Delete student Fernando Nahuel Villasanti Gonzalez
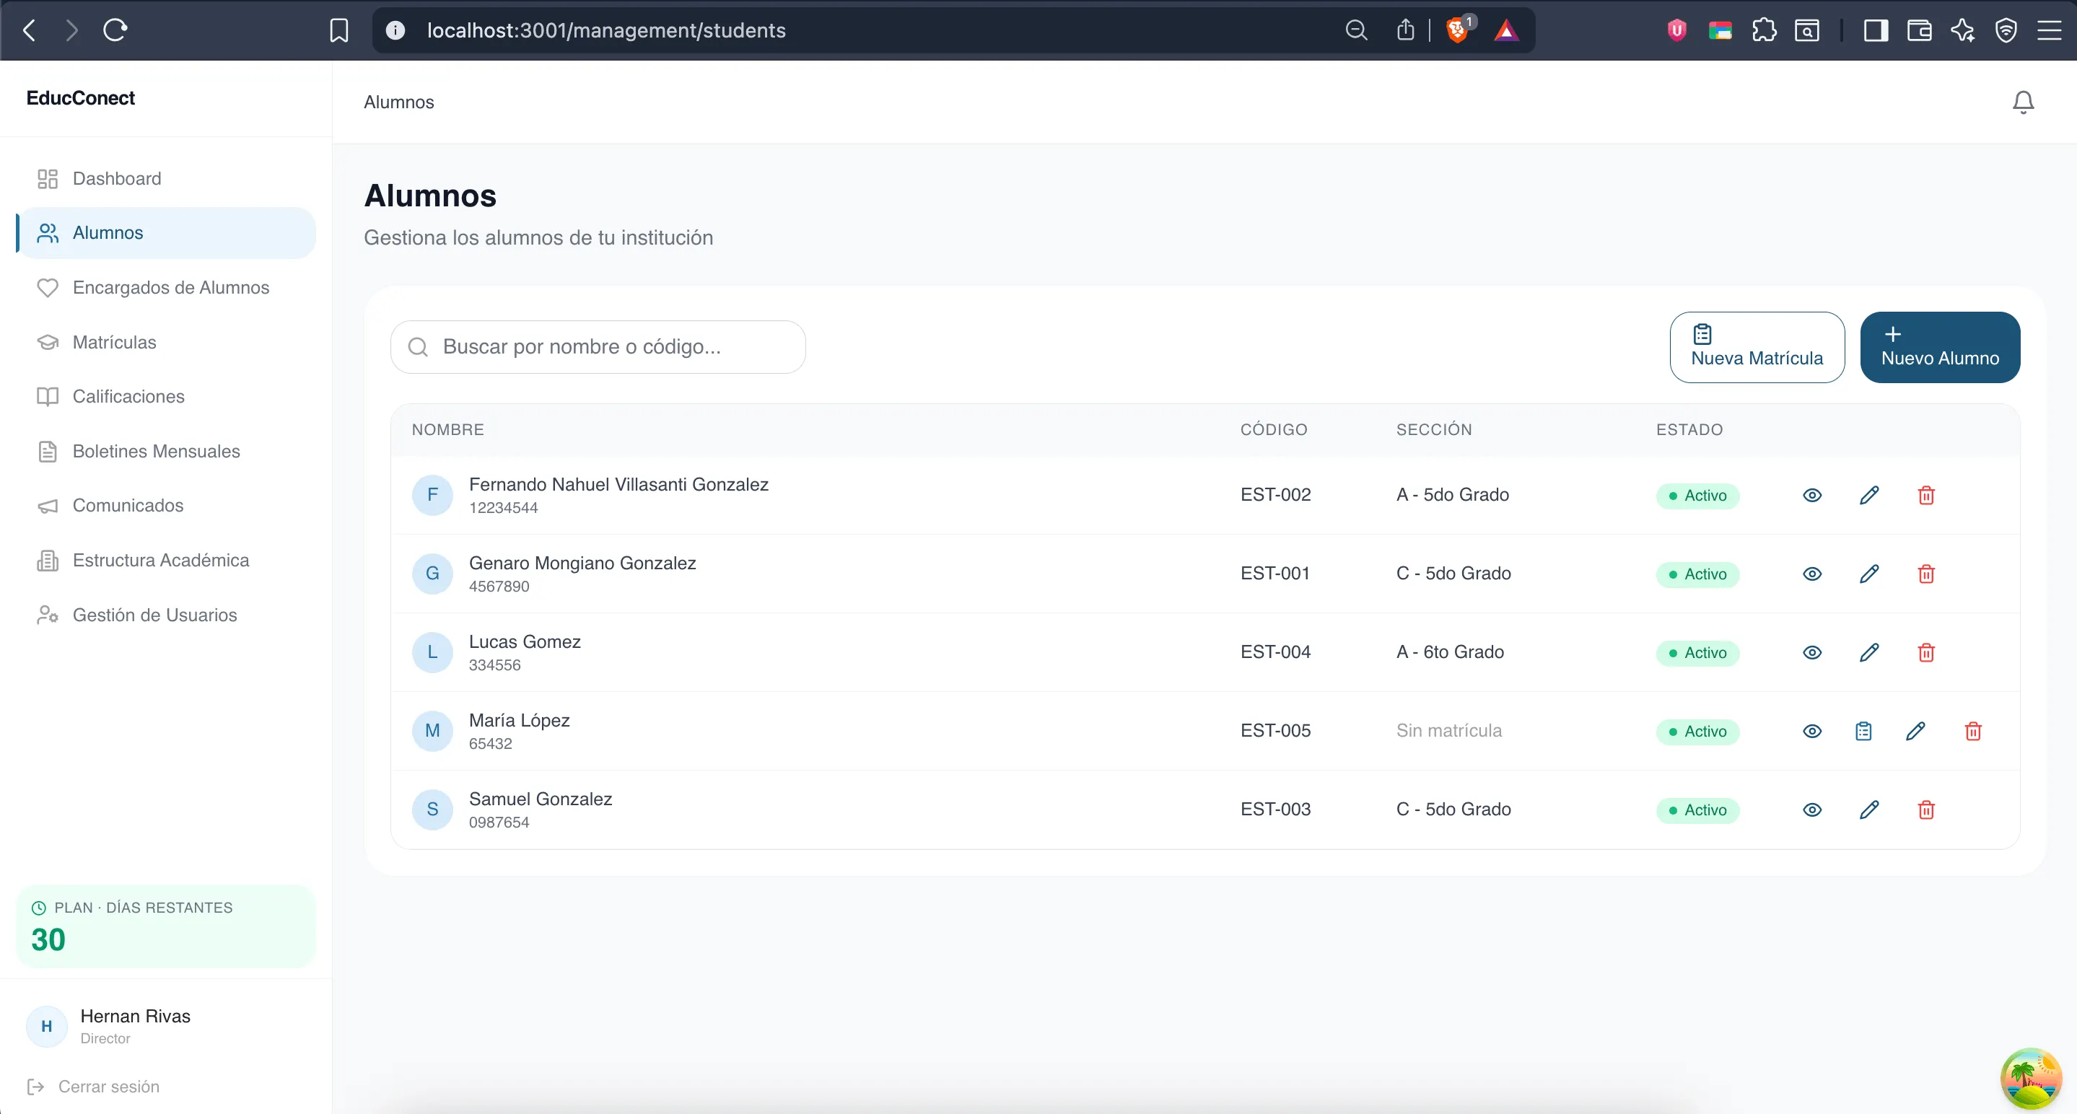This screenshot has width=2077, height=1114. click(x=1925, y=495)
